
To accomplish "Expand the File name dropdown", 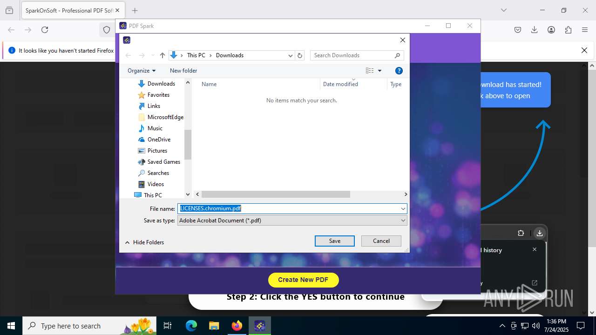I will point(403,208).
